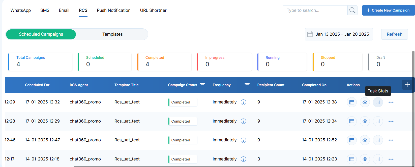Go to Push Notification tab
Viewport: 415px width, 167px height.
click(x=114, y=10)
